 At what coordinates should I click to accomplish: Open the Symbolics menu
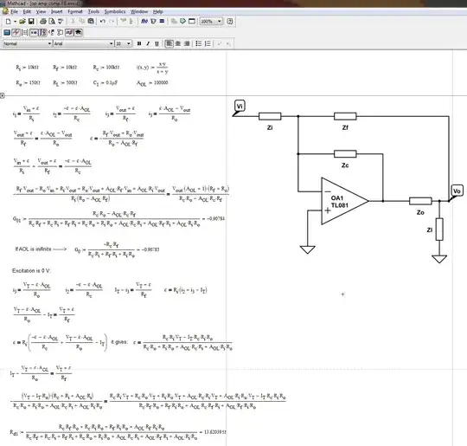coord(115,11)
